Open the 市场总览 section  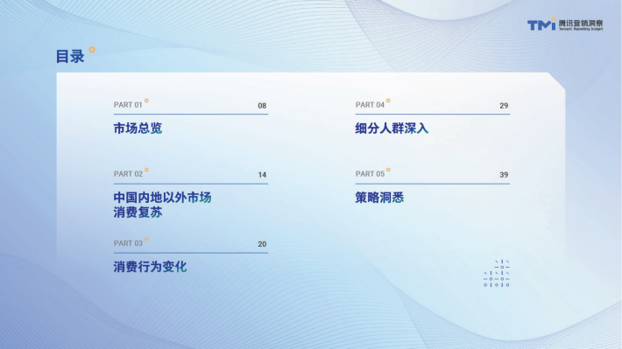point(138,129)
